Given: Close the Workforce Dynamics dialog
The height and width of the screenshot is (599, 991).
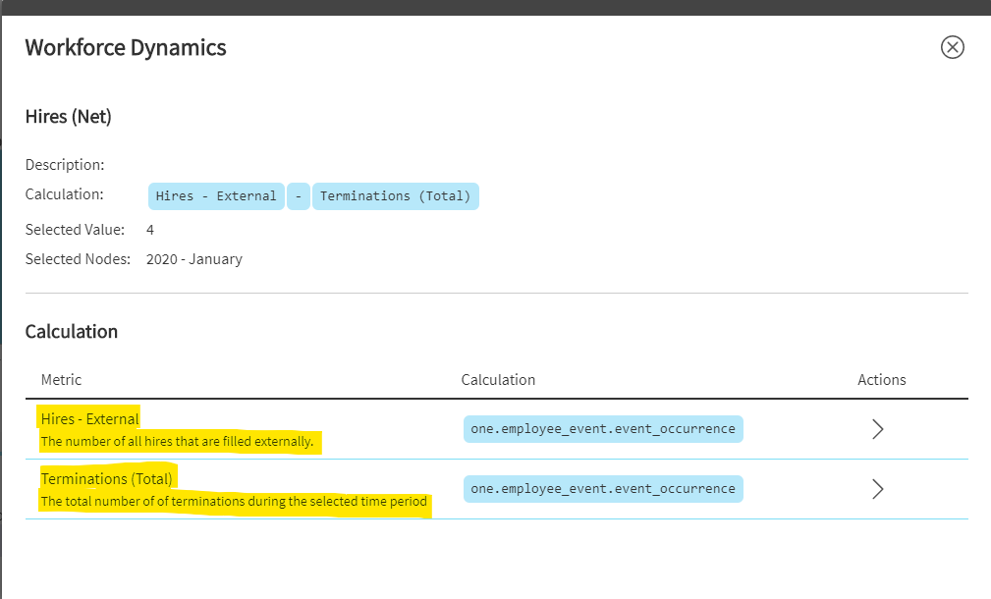Looking at the screenshot, I should [x=952, y=47].
